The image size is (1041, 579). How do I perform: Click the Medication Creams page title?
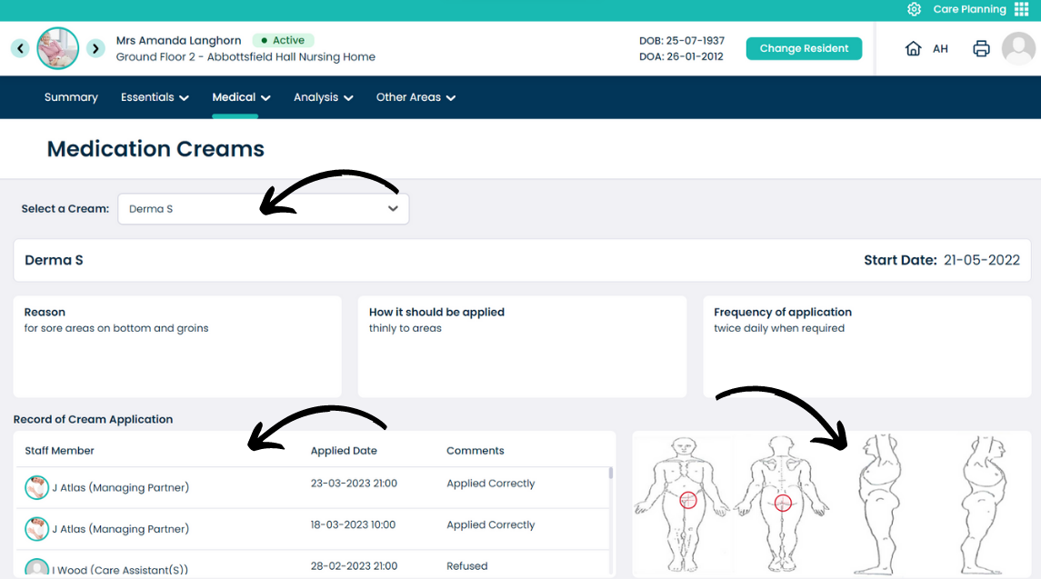[155, 149]
